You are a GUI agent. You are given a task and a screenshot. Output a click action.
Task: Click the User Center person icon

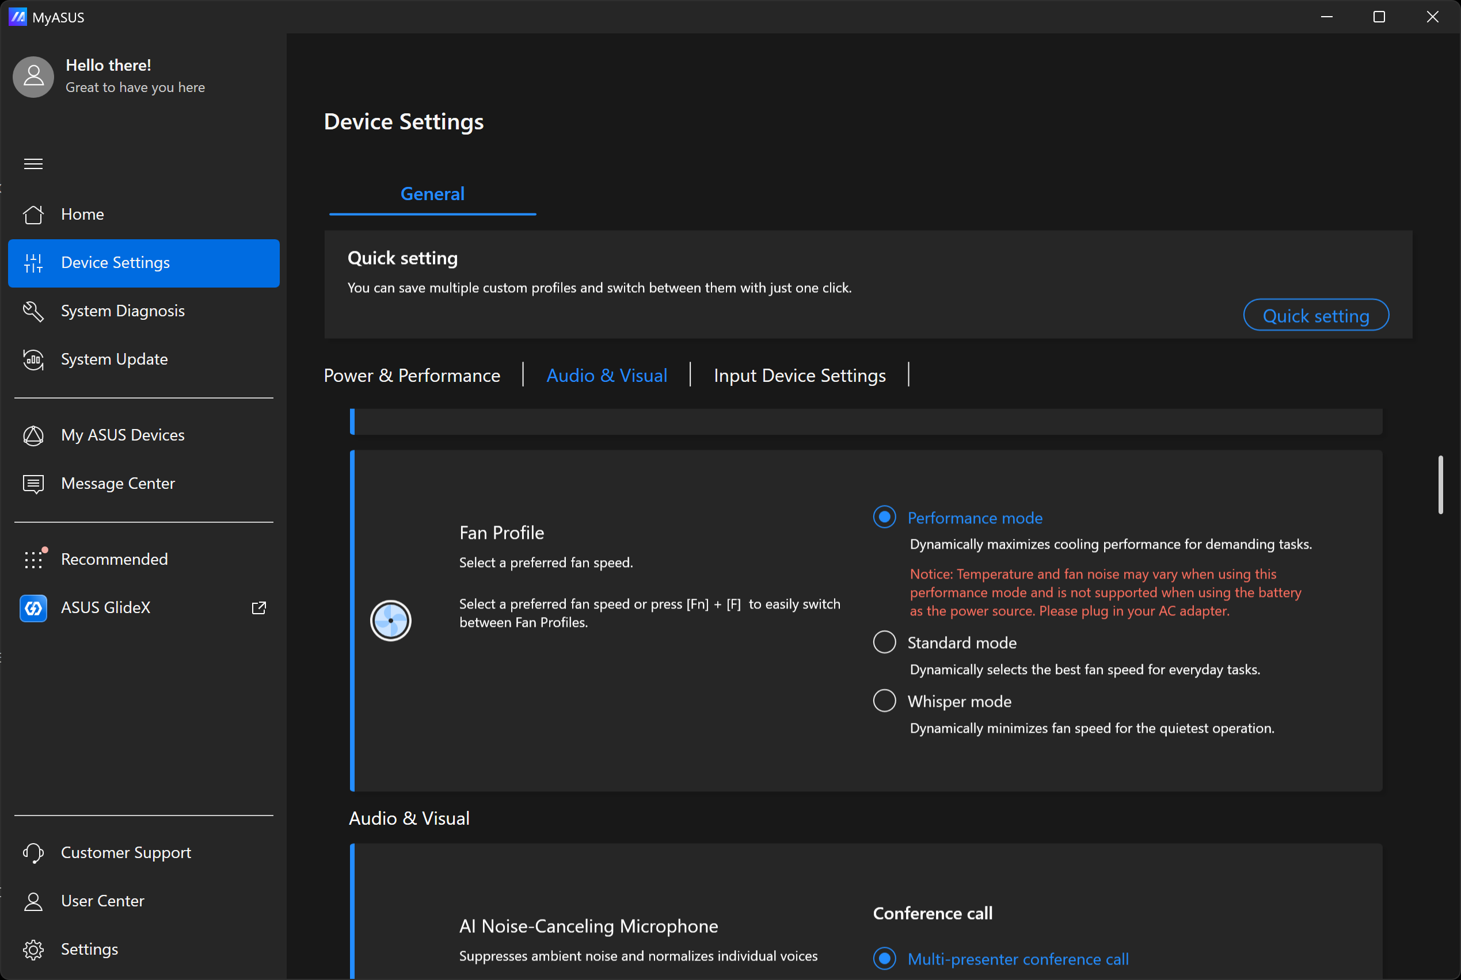coord(33,901)
